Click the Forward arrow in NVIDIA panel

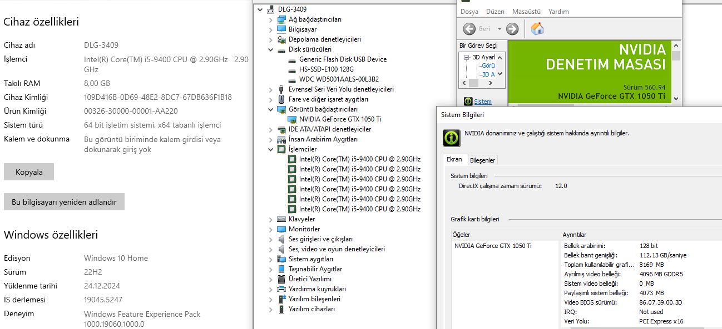pyautogui.click(x=512, y=29)
